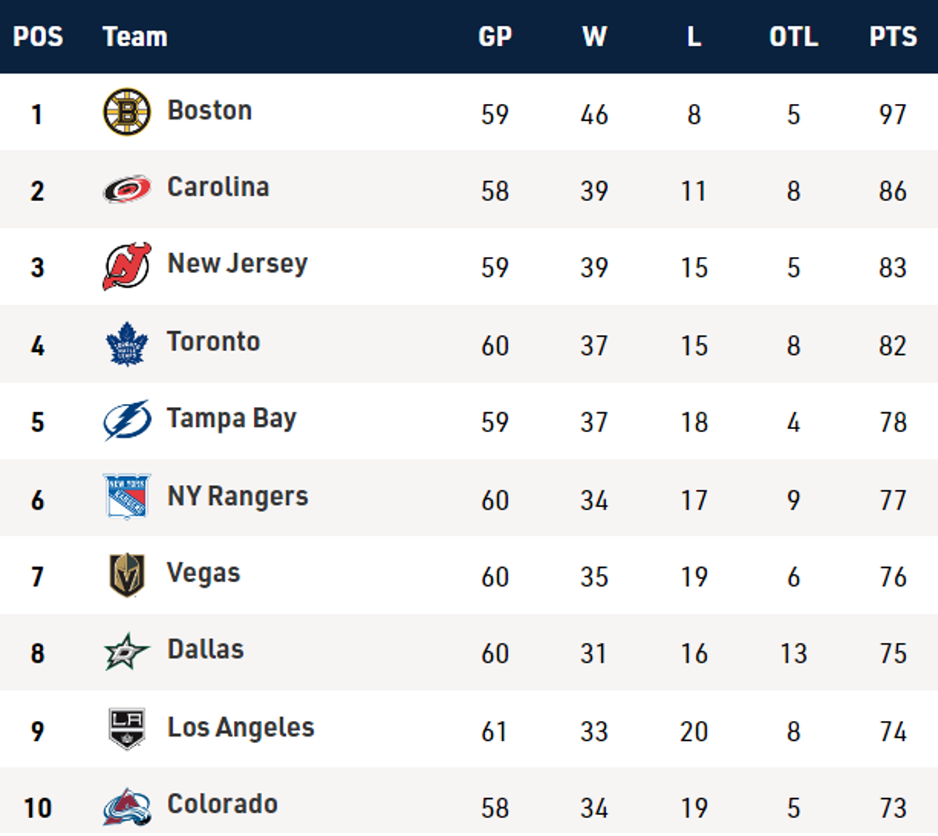Click the Tampa Bay Lightning logo
Viewport: 938px width, 836px height.
tap(127, 420)
